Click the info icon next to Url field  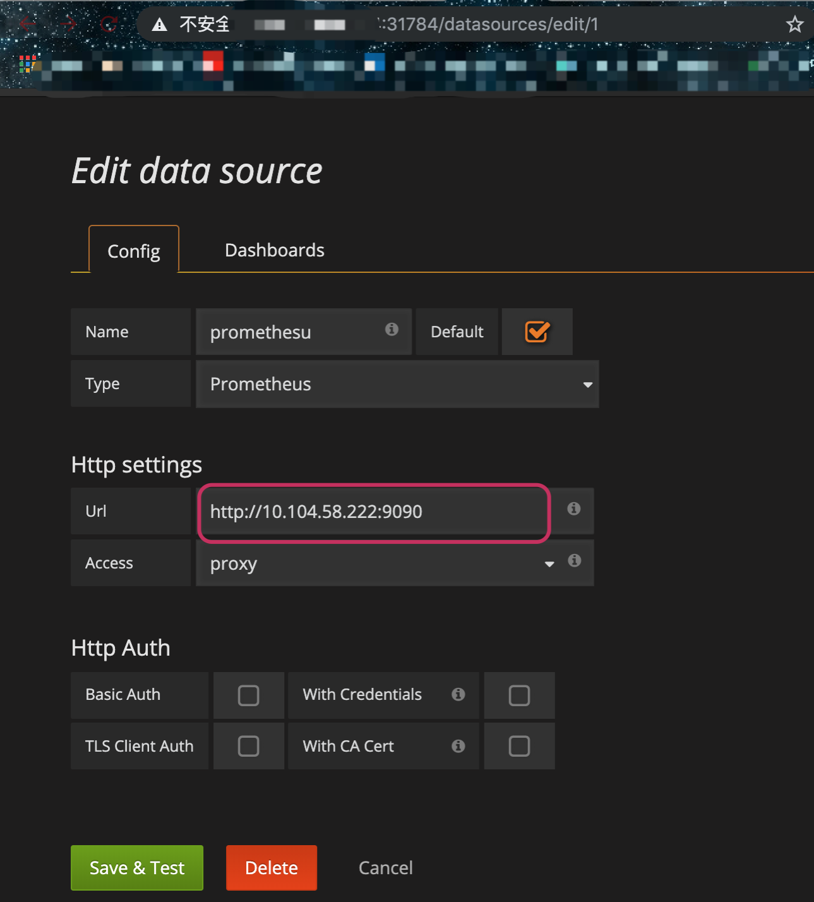(x=573, y=508)
